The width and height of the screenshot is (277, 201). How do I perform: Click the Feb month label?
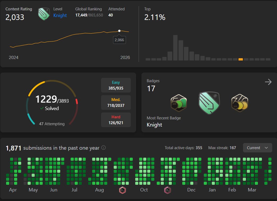tap(232, 190)
